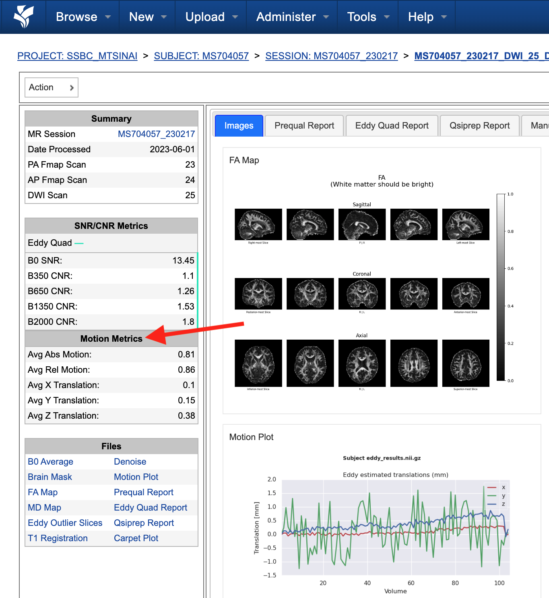The width and height of the screenshot is (549, 598).
Task: Open the PROJECT: SSBC_MTSINAI breadcrumb link
Action: [77, 56]
